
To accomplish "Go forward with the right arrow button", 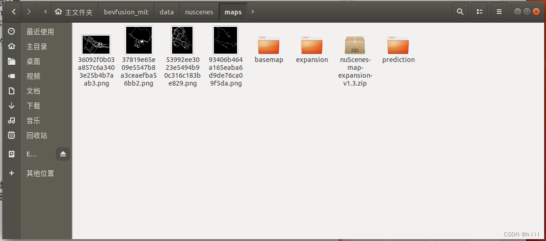I will coord(29,12).
